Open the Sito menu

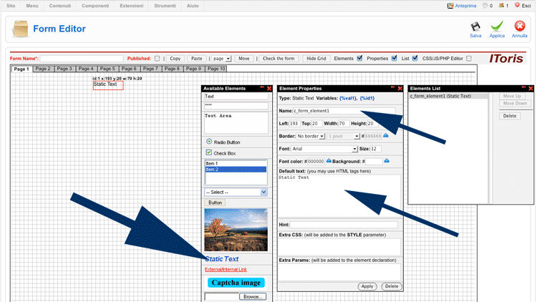point(11,6)
